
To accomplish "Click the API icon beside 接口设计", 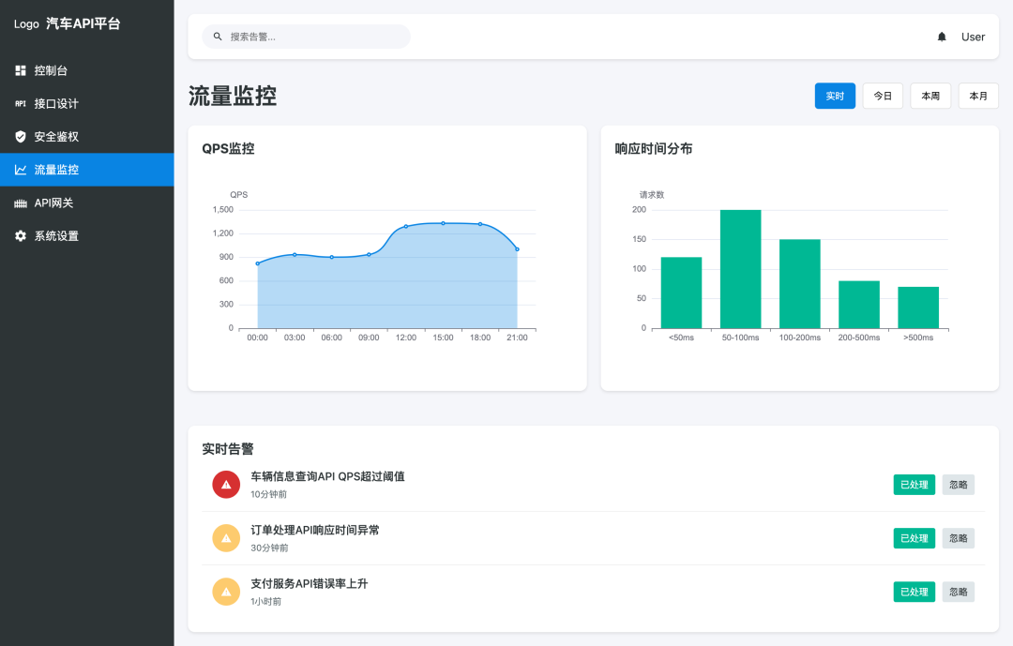I will click(21, 104).
